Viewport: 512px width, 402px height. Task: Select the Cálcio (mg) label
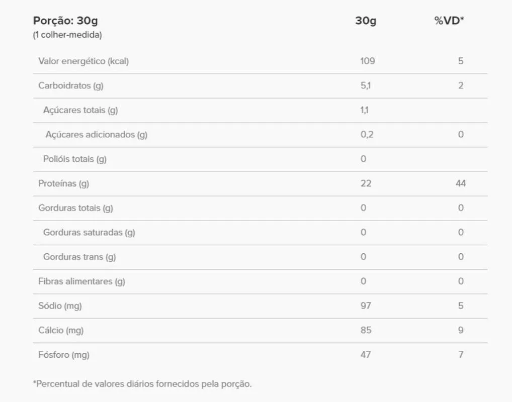(61, 330)
